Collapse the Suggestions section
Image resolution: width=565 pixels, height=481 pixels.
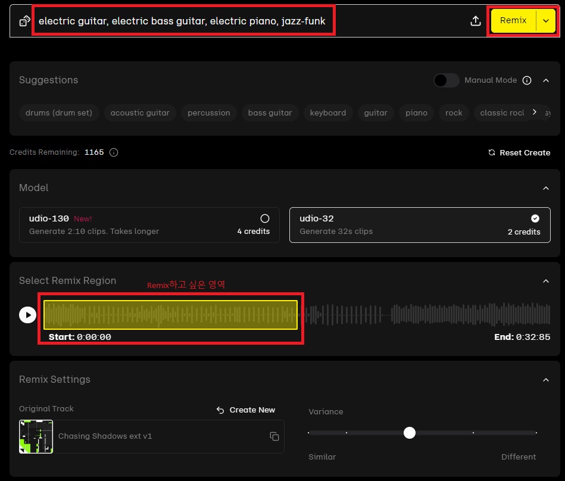click(x=546, y=80)
